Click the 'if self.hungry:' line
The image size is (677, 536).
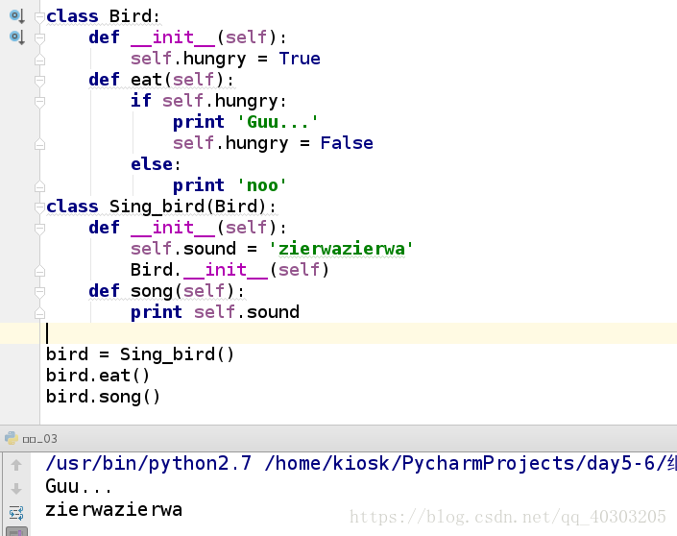208,101
